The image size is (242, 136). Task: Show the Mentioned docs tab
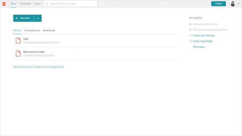click(x=49, y=30)
